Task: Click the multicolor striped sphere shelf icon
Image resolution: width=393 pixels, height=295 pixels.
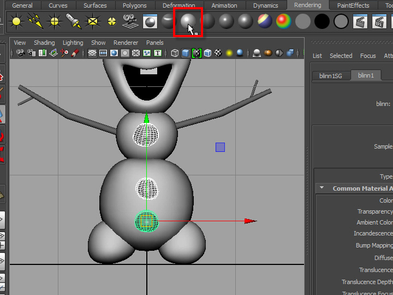Action: click(x=265, y=22)
